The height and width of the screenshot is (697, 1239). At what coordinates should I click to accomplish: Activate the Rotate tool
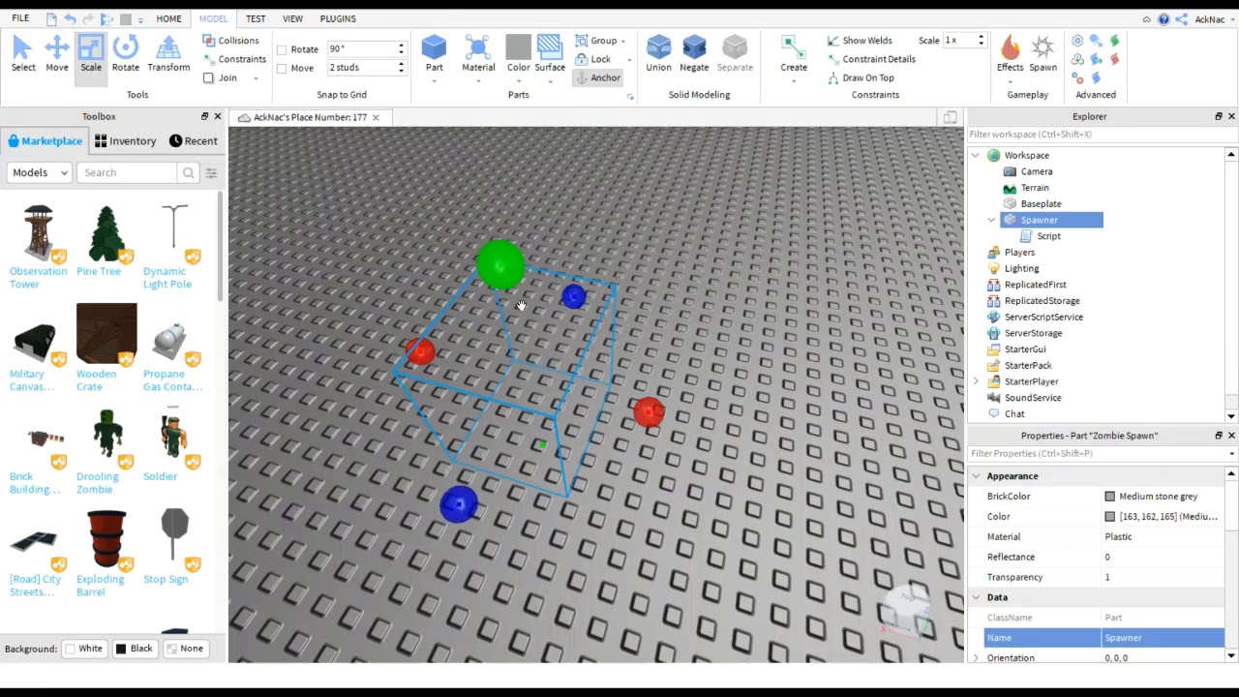pyautogui.click(x=125, y=54)
